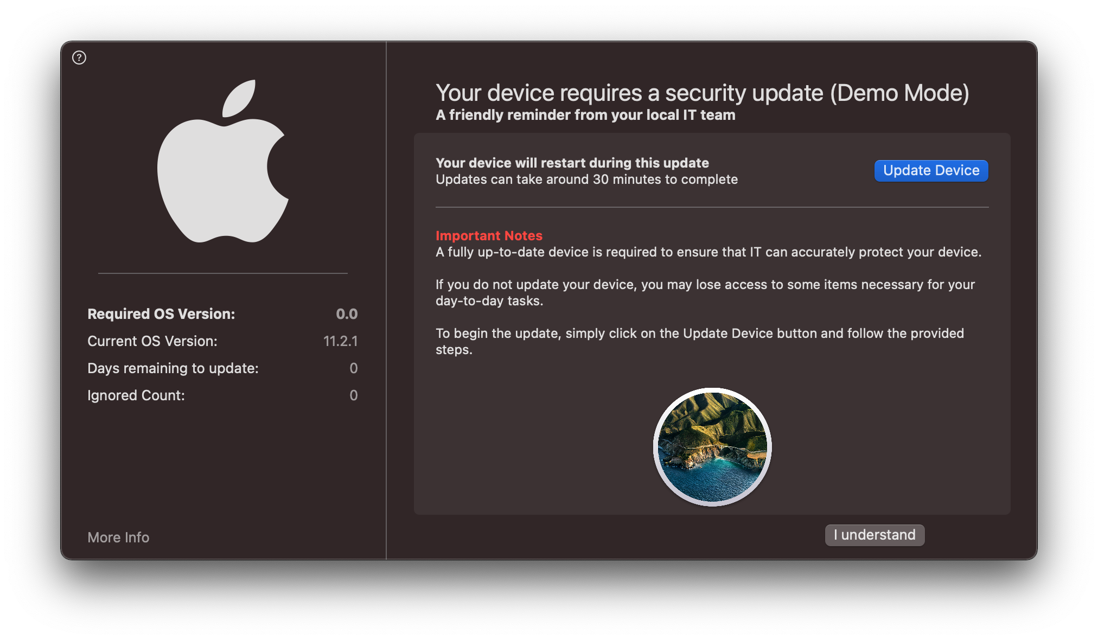Click the macOS Big Sur circular thumbnail
The image size is (1098, 640).
pyautogui.click(x=712, y=447)
